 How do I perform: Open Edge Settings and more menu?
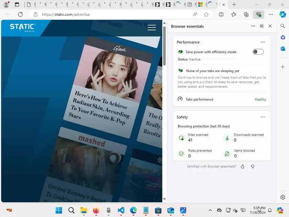[271, 14]
